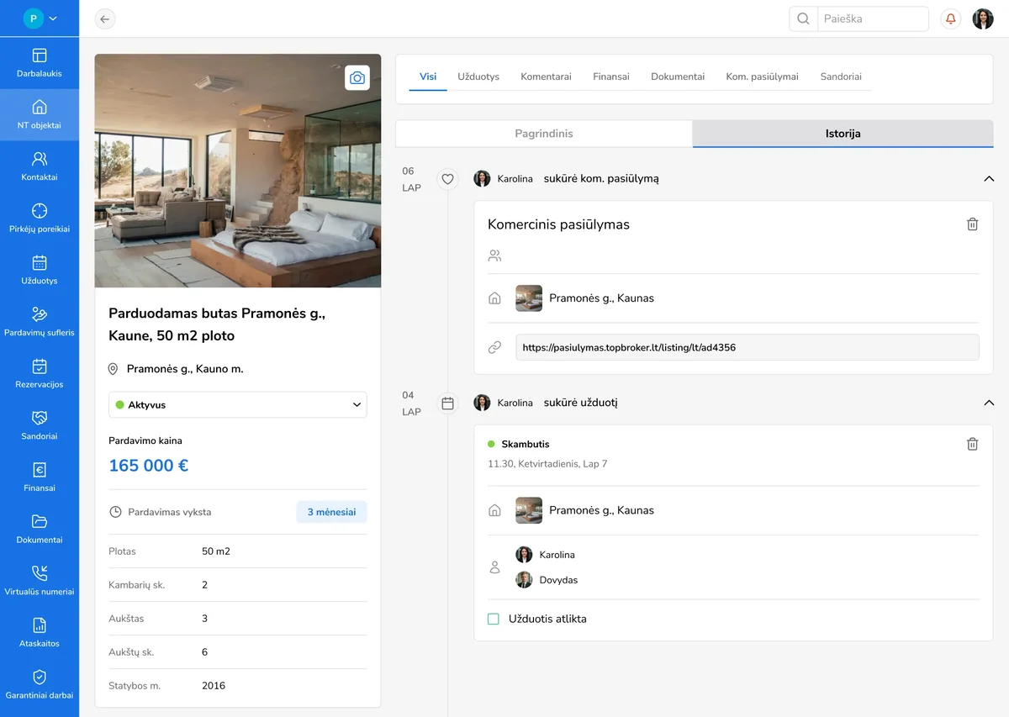Check the Užduotis atlikta checkbox
Image resolution: width=1009 pixels, height=717 pixels.
tap(494, 619)
